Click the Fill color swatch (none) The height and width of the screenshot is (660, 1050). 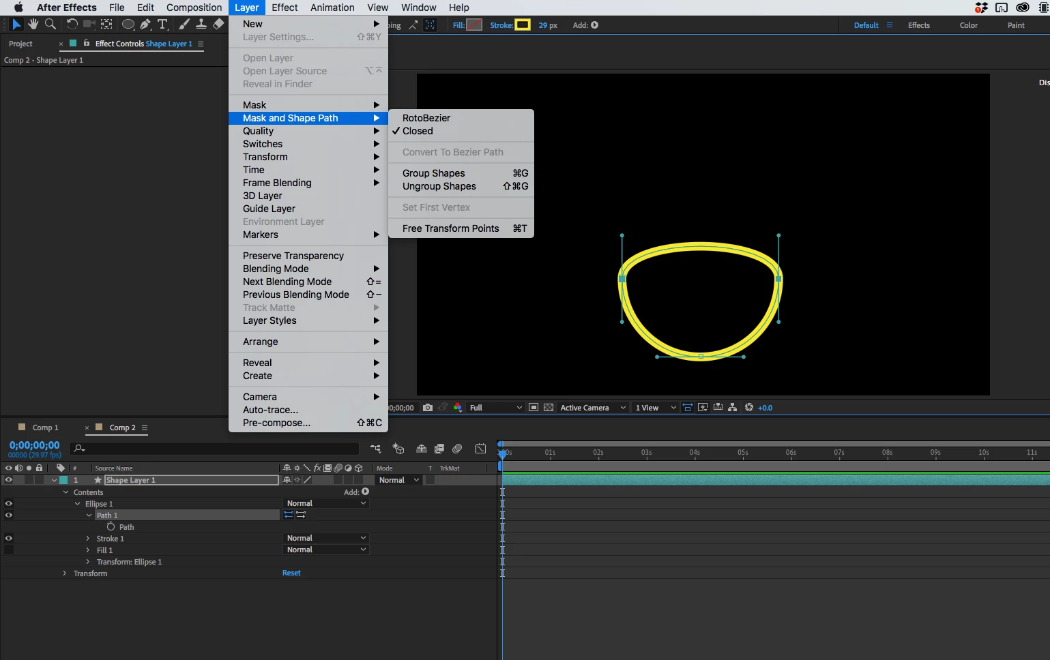(x=474, y=25)
